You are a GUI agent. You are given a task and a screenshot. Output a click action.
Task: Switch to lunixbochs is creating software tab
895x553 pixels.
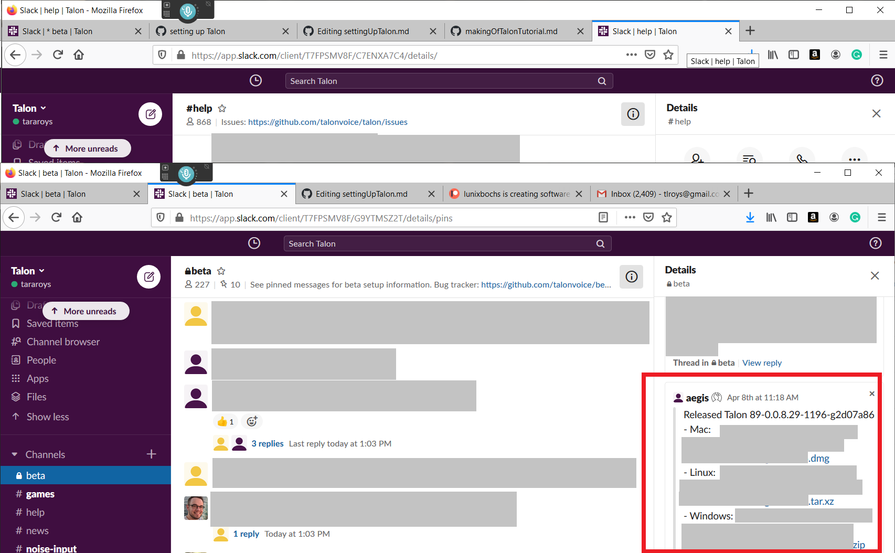pyautogui.click(x=517, y=194)
